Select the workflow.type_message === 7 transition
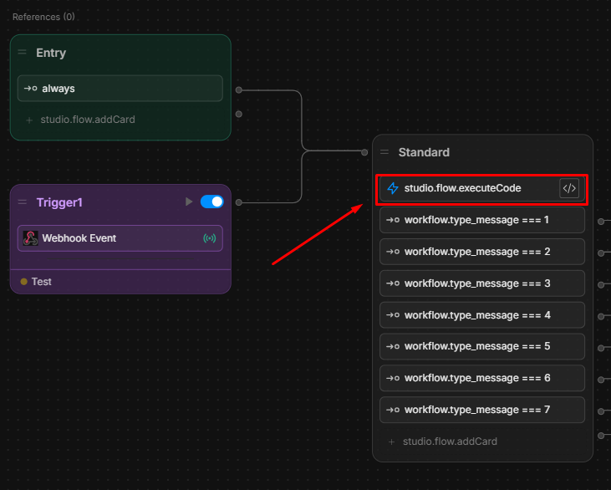This screenshot has width=611, height=490. pos(481,410)
